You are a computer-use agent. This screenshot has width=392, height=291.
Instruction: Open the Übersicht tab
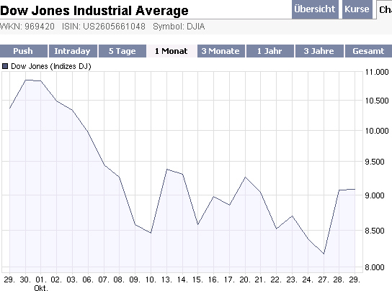pyautogui.click(x=315, y=9)
